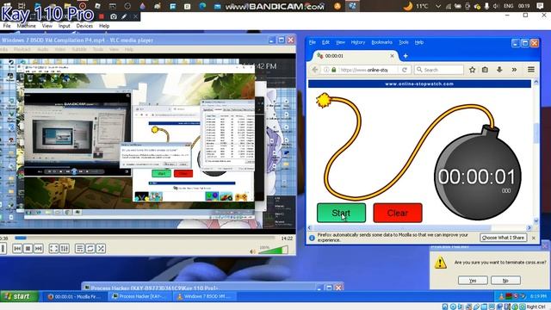Click the Right Ctrl host key indicator
Image resolution: width=551 pixels, height=310 pixels.
coord(536,307)
